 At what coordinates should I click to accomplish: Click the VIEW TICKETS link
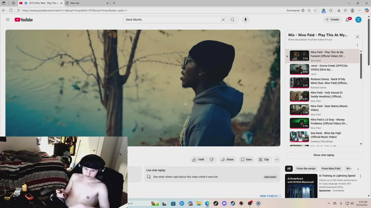click(270, 196)
